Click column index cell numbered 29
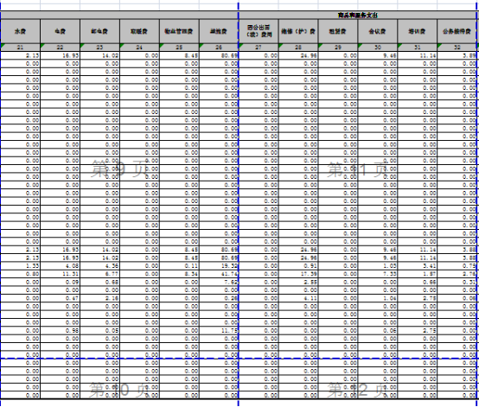This screenshot has height=407, width=479. [338, 48]
